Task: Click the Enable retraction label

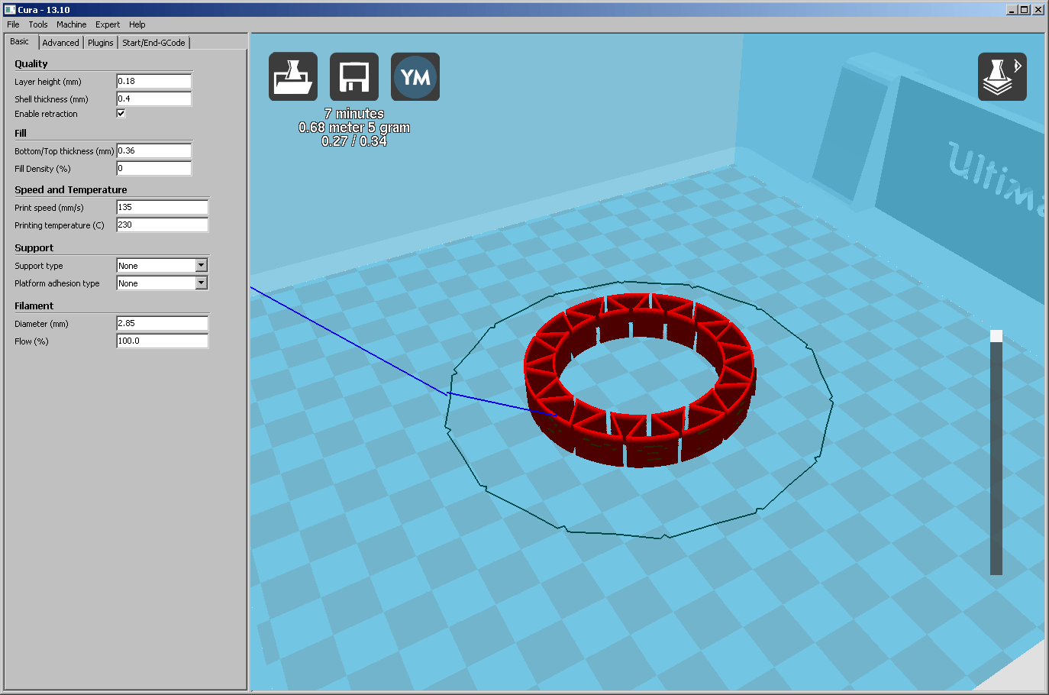Action: tap(47, 114)
